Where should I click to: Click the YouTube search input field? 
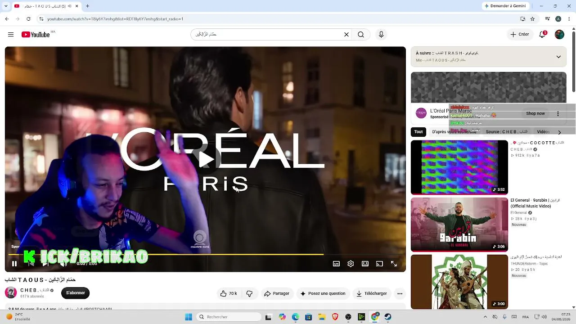(268, 35)
